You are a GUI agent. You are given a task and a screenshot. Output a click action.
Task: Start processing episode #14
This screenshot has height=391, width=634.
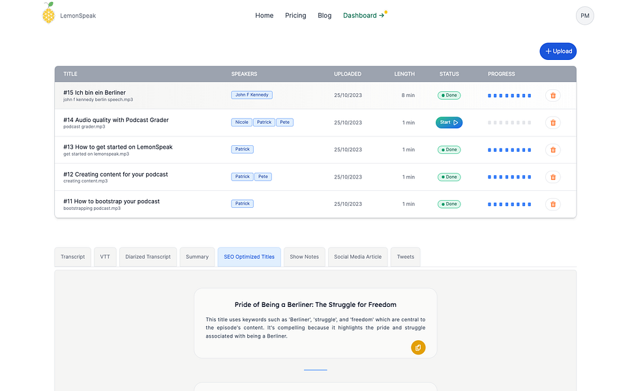pyautogui.click(x=449, y=123)
